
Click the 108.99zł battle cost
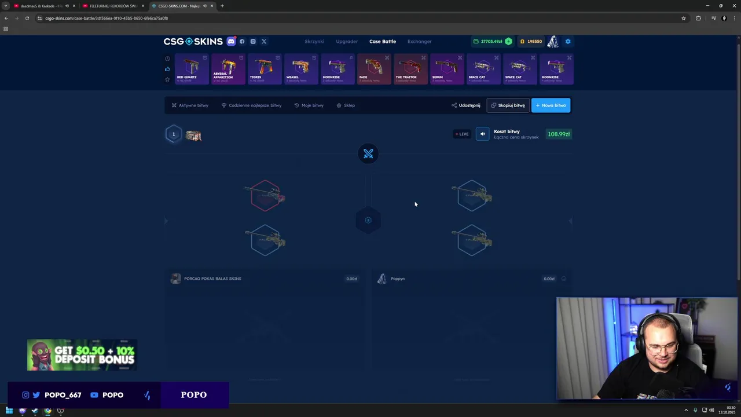pyautogui.click(x=559, y=134)
